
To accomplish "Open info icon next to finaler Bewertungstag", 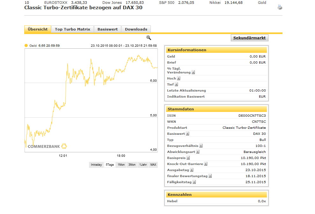I will point(210,176).
